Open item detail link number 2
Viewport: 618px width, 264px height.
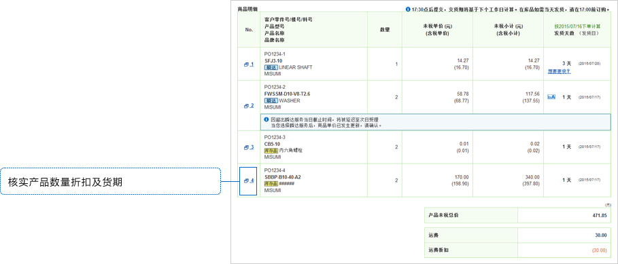pyautogui.click(x=249, y=106)
